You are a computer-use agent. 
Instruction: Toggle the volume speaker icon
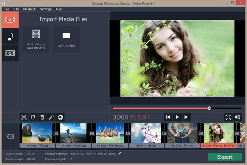click(x=237, y=117)
